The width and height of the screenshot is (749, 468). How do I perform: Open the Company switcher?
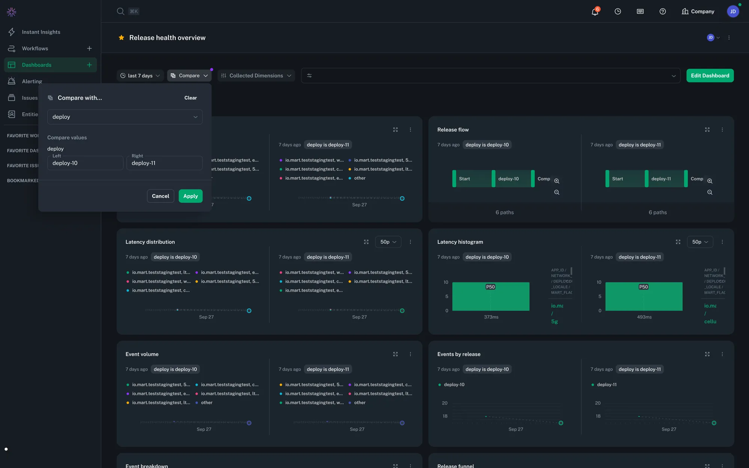pos(698,12)
